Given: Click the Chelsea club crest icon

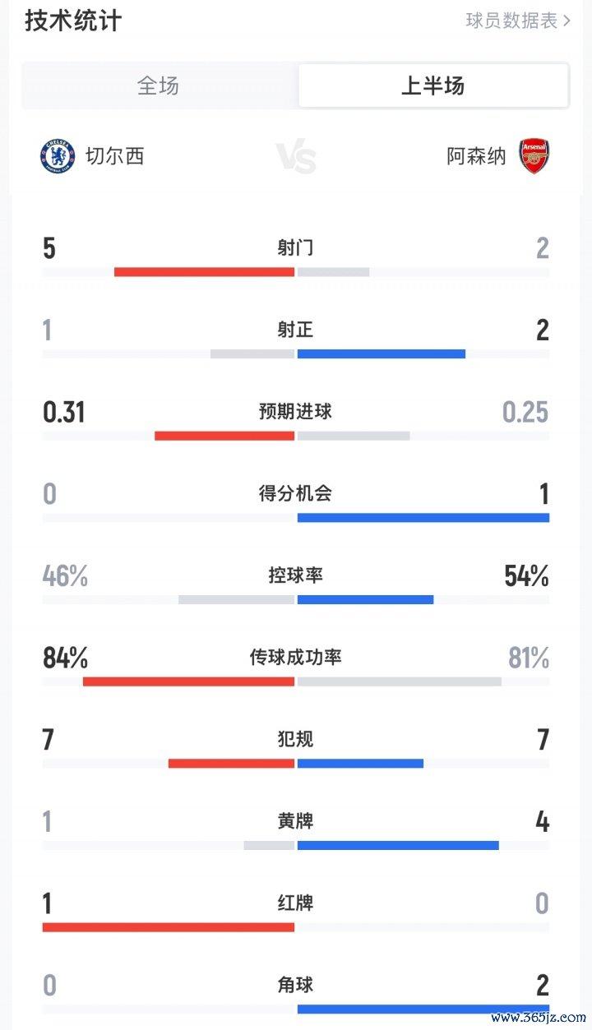Looking at the screenshot, I should (x=58, y=156).
